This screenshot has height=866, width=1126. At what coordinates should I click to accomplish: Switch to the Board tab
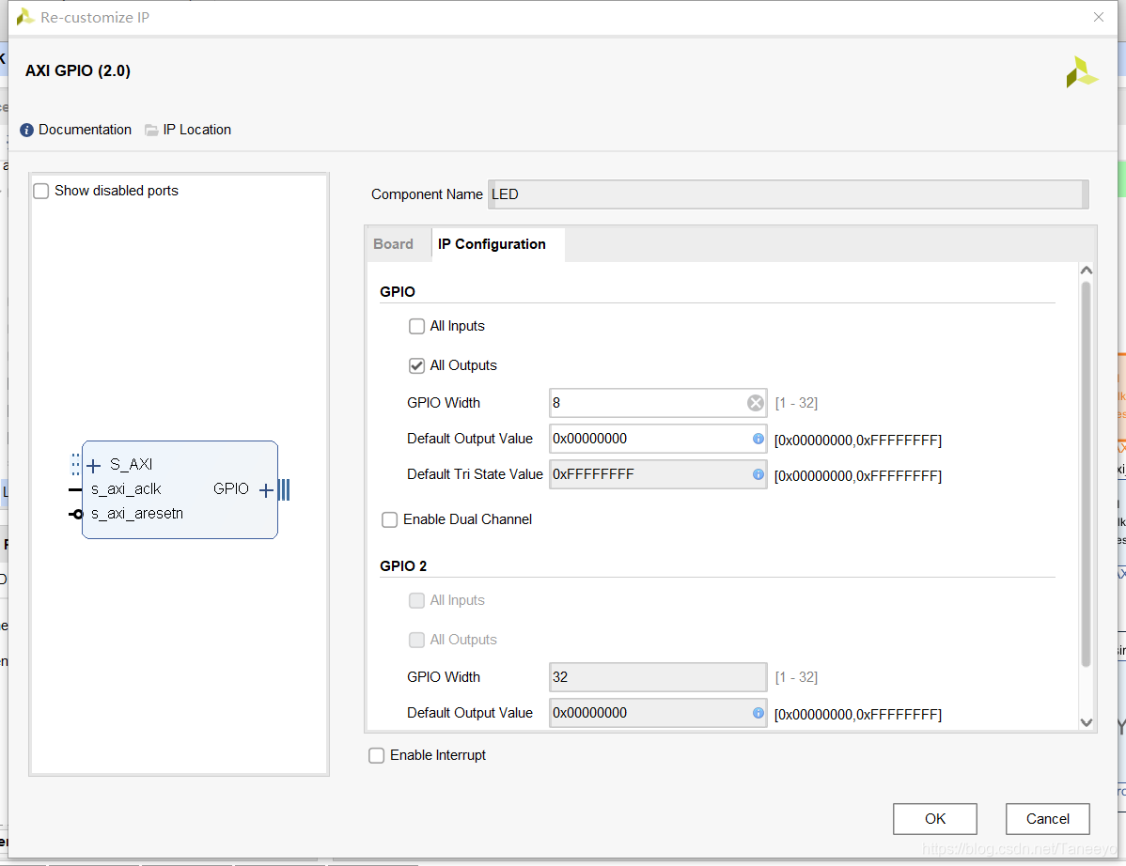click(x=394, y=244)
